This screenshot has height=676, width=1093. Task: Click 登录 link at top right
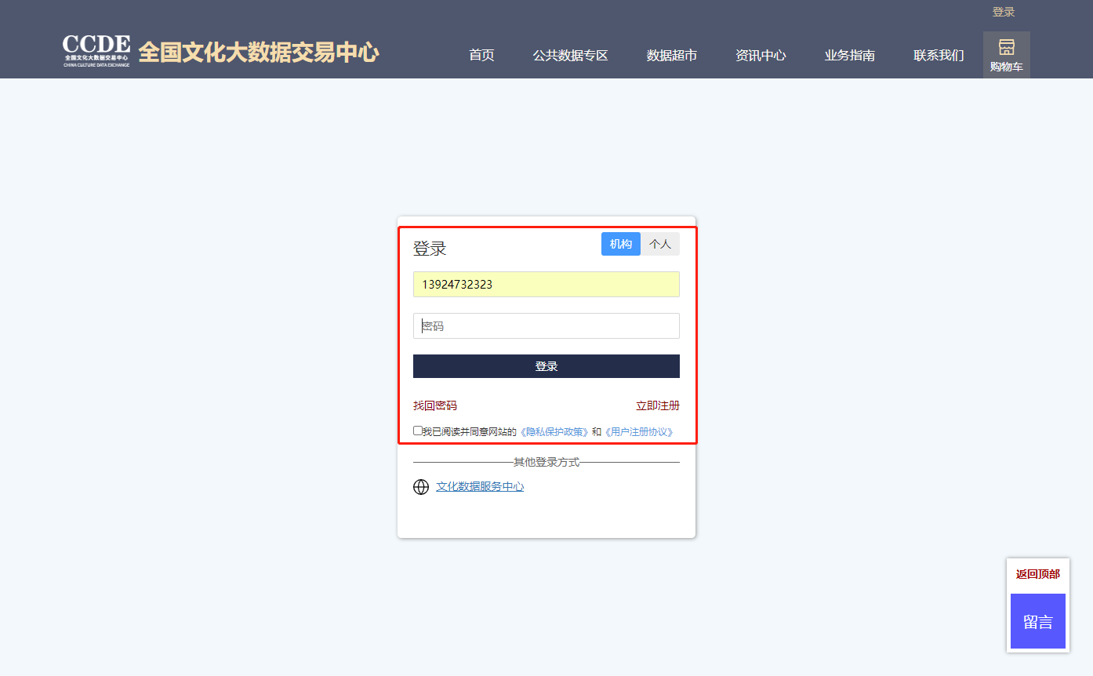[x=1003, y=12]
